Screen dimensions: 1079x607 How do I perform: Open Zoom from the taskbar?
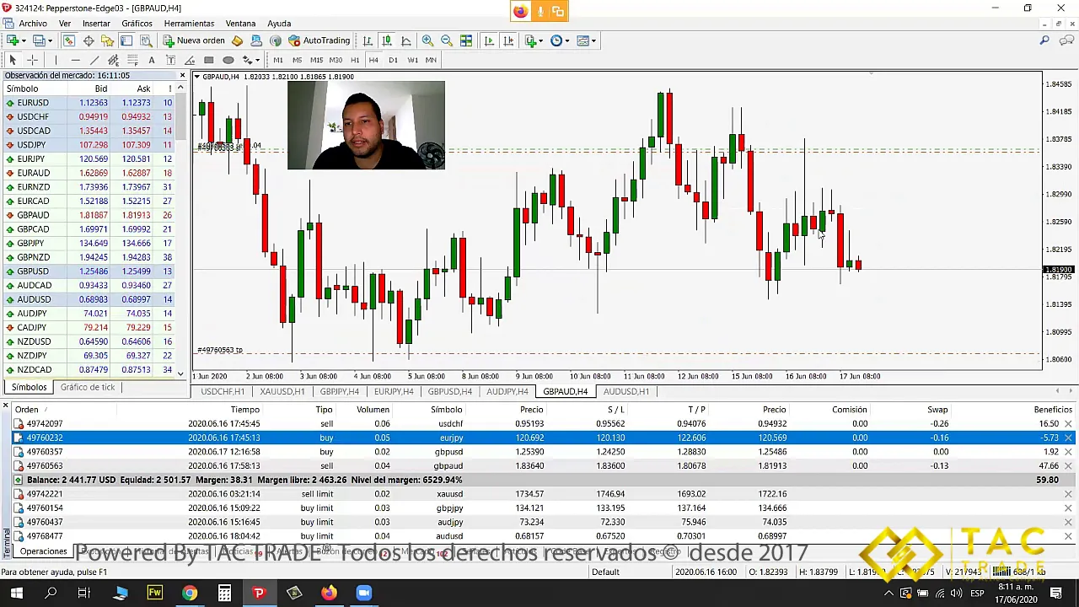364,594
